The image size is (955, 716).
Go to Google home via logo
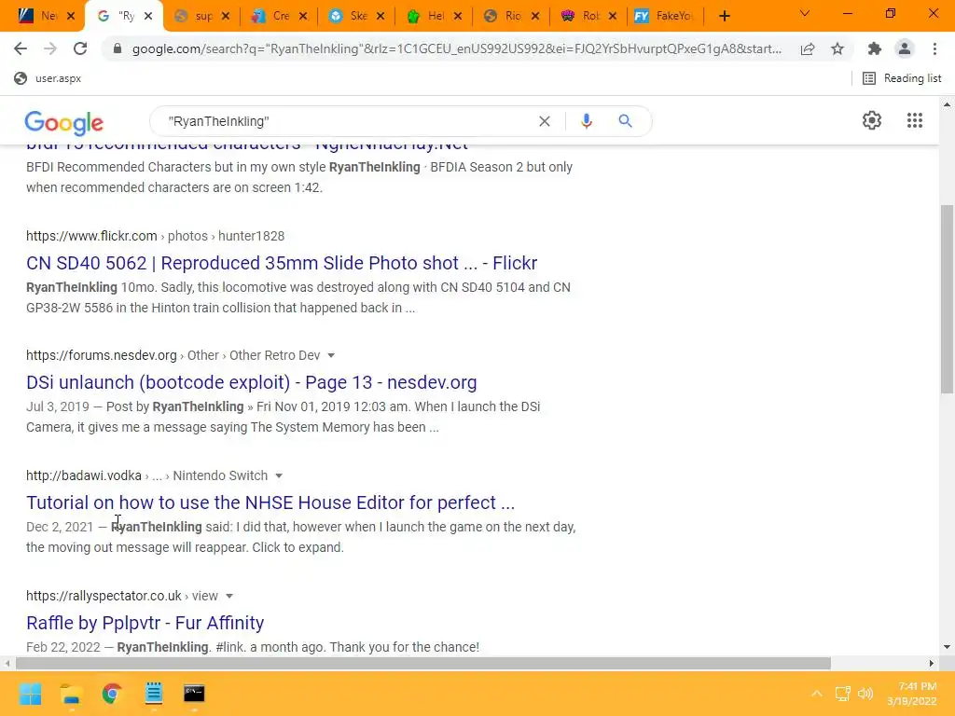(64, 123)
